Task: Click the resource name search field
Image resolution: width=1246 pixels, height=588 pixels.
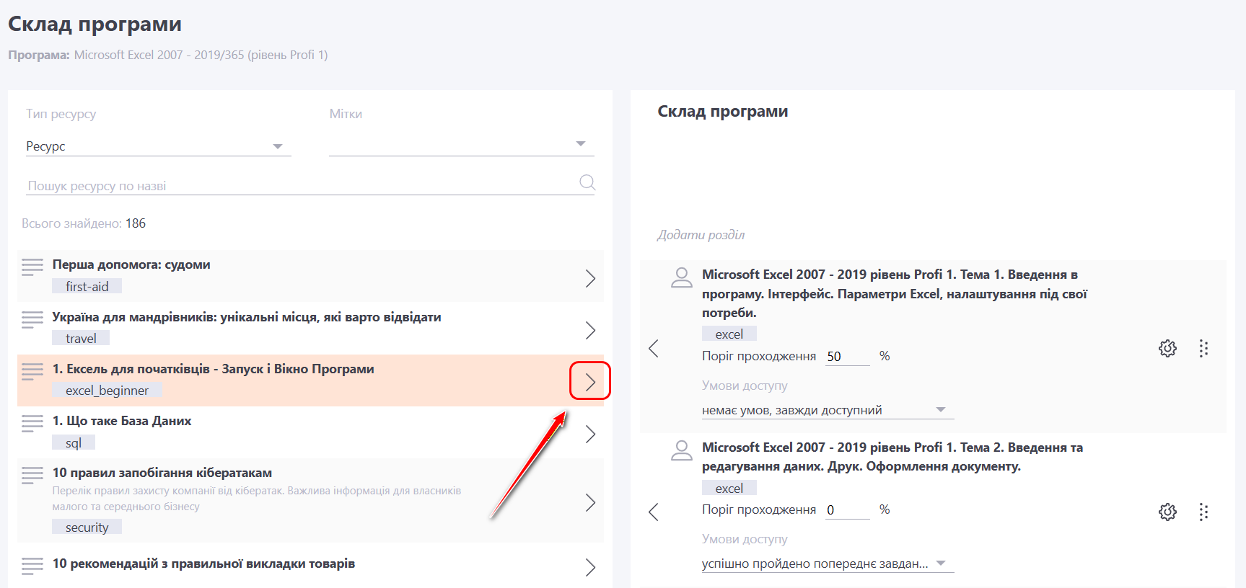Action: [299, 186]
